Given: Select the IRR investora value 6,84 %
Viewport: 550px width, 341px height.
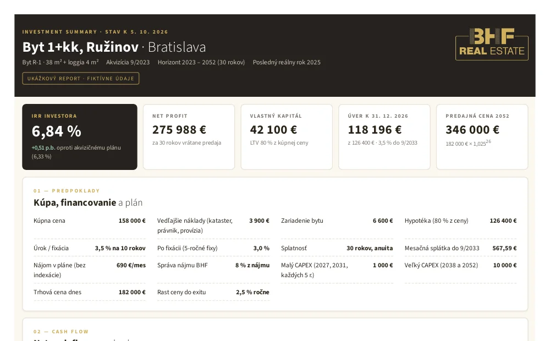Looking at the screenshot, I should (57, 131).
